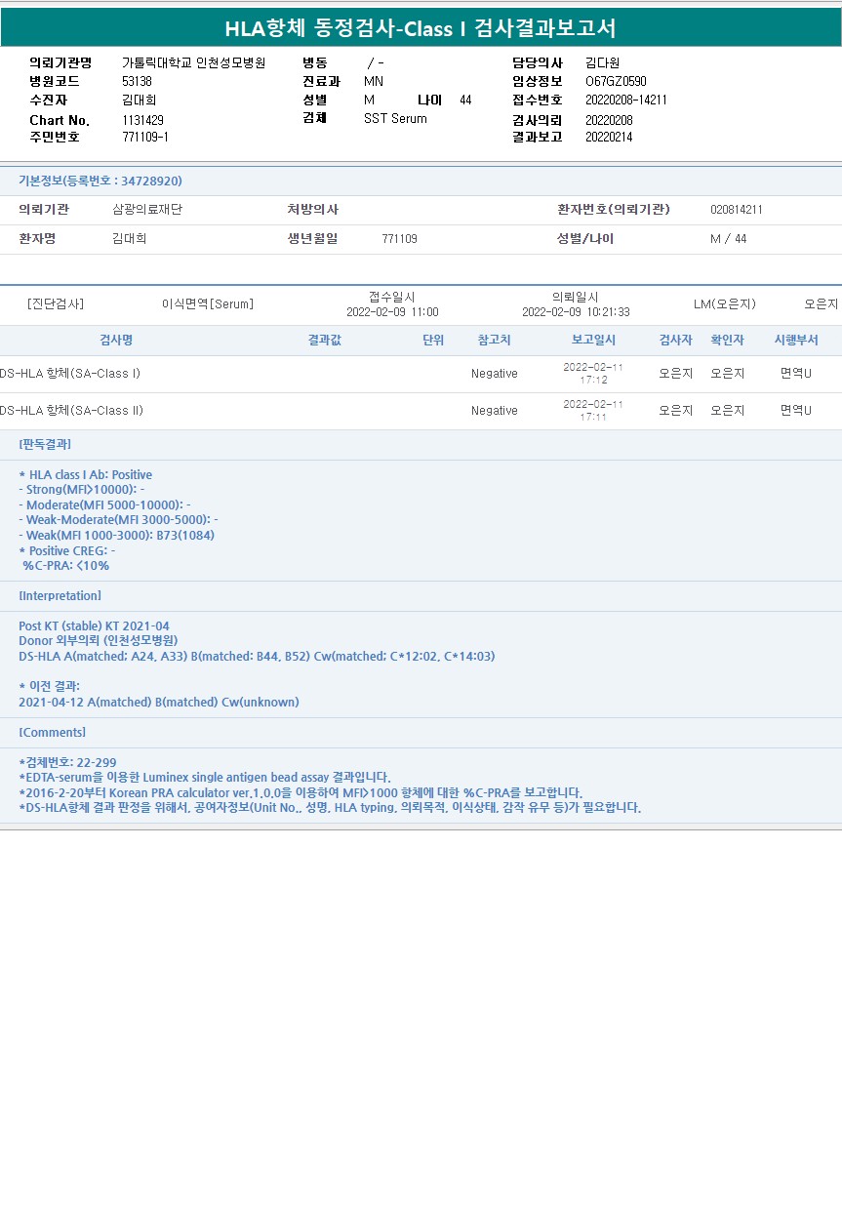Click the LM(오은지) text
The height and width of the screenshot is (1210, 842).
[x=725, y=304]
